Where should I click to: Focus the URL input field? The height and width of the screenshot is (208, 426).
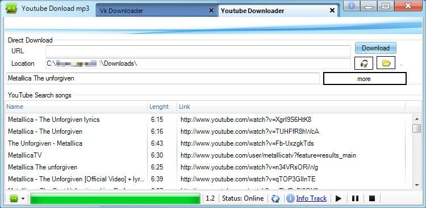(x=198, y=50)
